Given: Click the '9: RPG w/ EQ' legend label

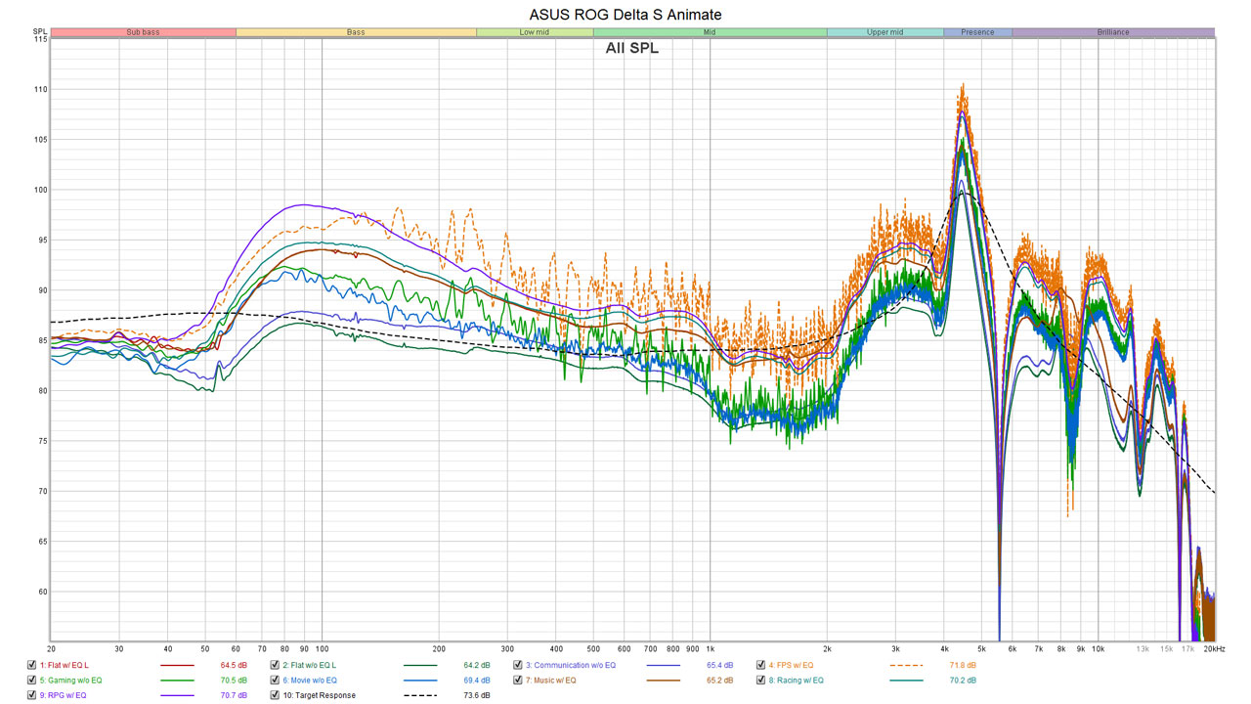Looking at the screenshot, I should coord(64,695).
